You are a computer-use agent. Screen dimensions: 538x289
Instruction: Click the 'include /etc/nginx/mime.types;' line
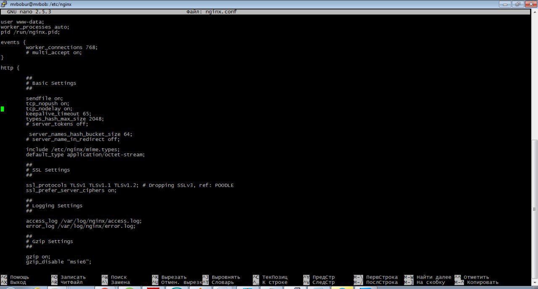tap(73, 149)
